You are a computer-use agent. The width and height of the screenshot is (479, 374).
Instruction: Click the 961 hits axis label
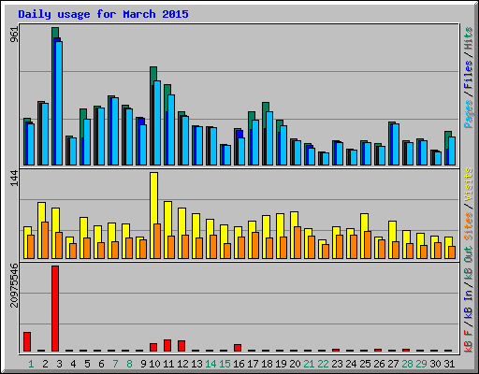[14, 35]
